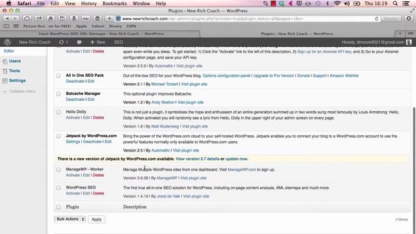
Task: Click update now for Jetpack
Action: click(x=236, y=159)
